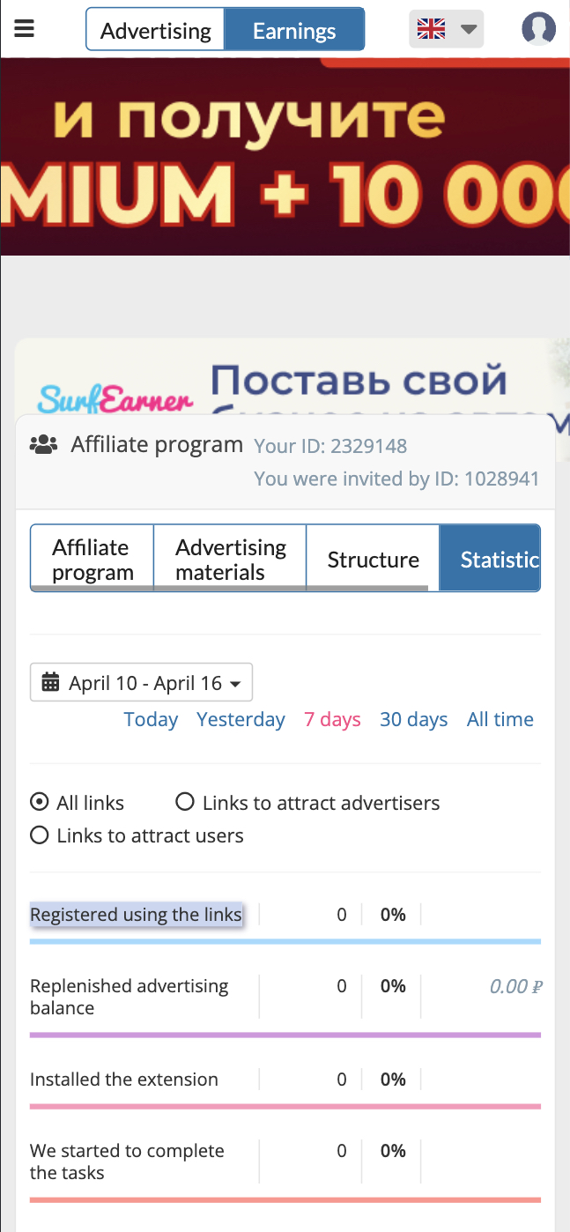
Task: Click the user profile avatar icon
Action: pos(538,29)
